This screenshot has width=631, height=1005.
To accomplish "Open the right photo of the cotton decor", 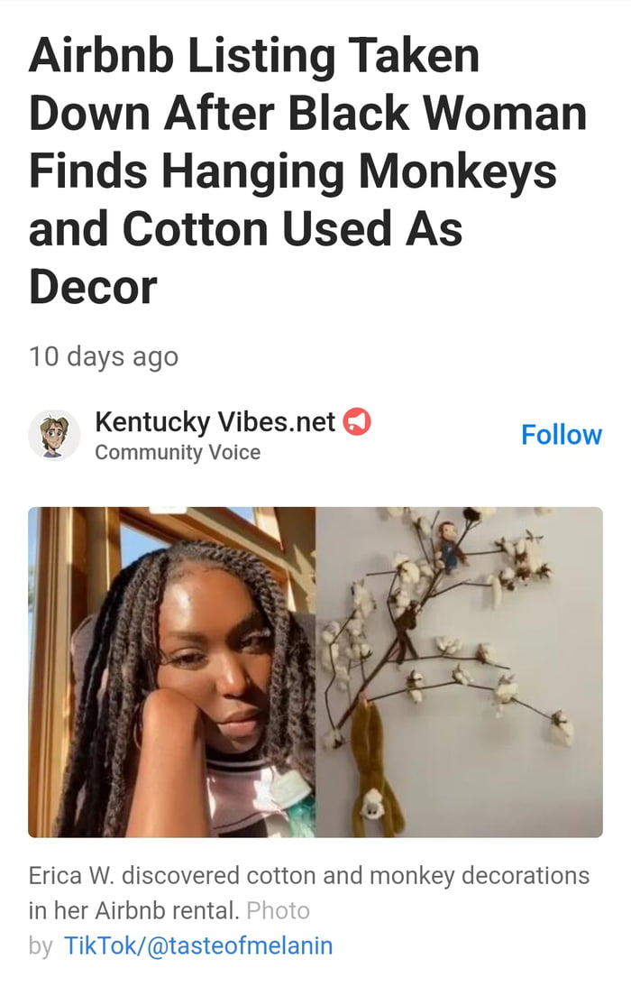I will 460,672.
